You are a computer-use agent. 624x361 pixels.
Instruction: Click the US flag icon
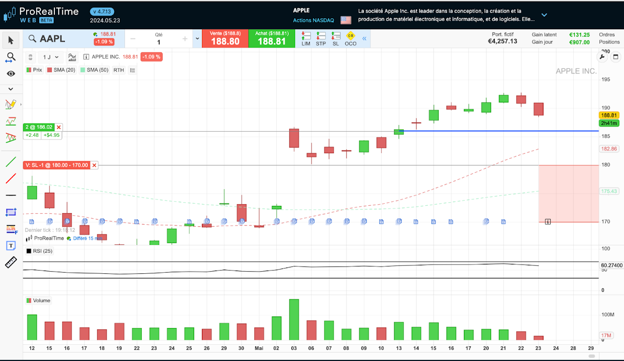coord(346,20)
